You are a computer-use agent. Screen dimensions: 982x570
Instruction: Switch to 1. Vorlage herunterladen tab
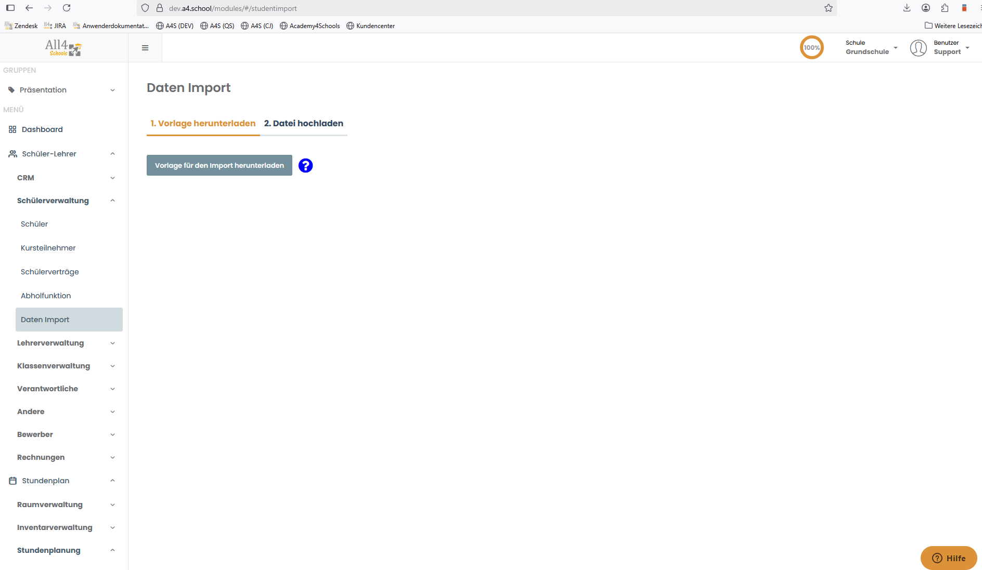(203, 123)
